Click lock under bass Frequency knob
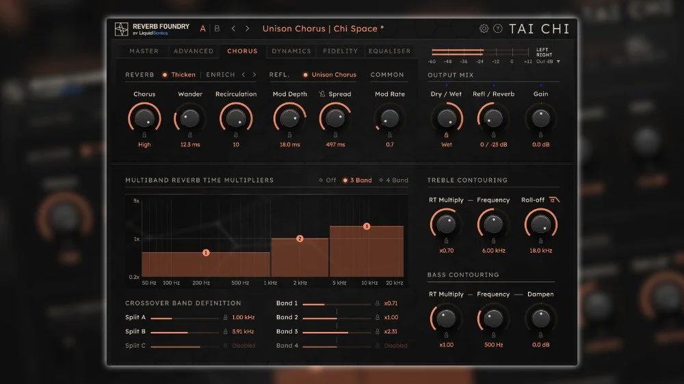 coord(493,335)
